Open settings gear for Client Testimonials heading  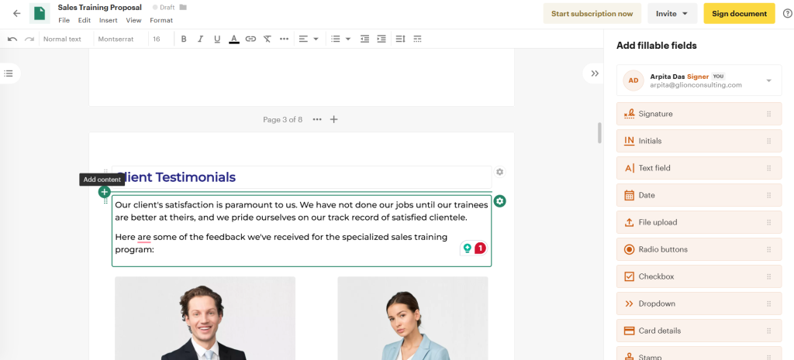point(500,172)
